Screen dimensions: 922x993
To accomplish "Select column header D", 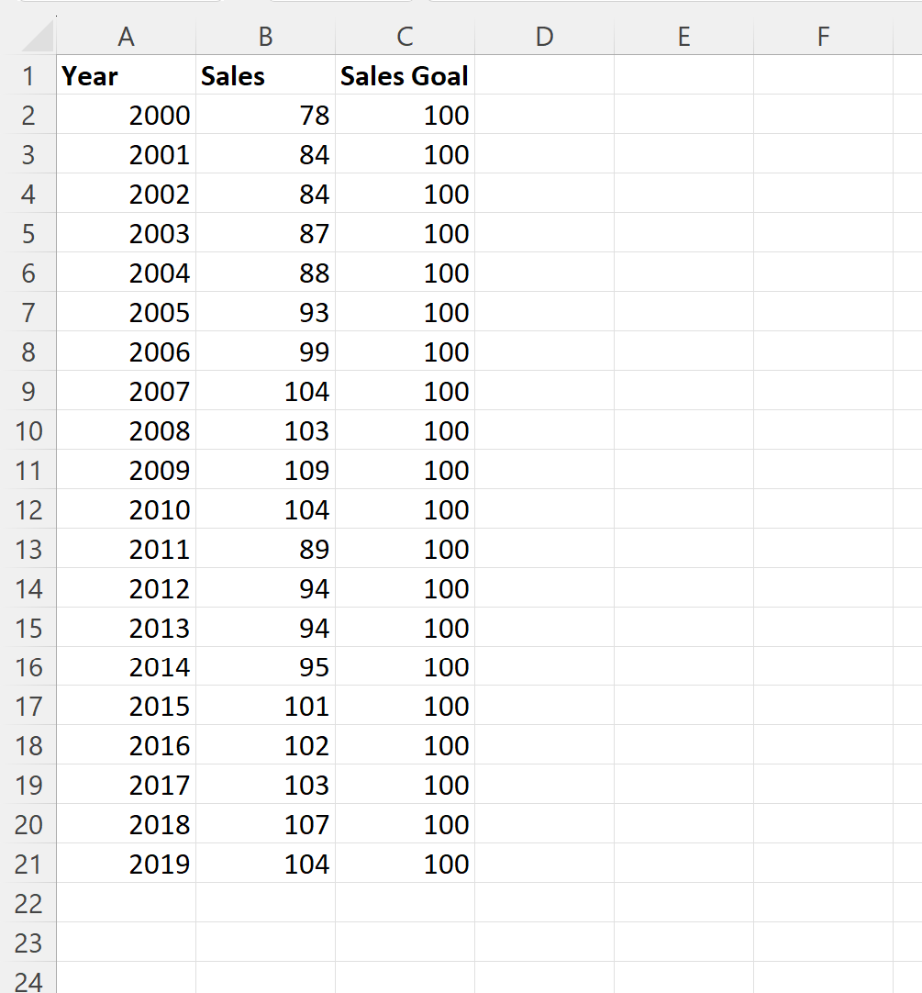I will coord(544,37).
